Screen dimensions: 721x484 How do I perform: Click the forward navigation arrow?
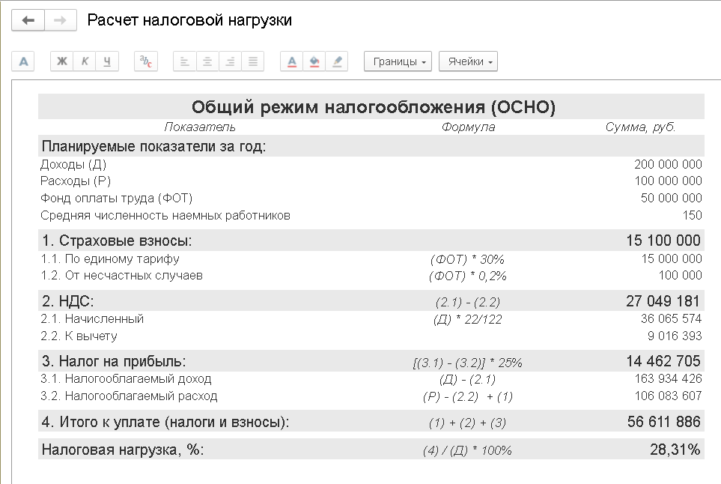tap(61, 20)
